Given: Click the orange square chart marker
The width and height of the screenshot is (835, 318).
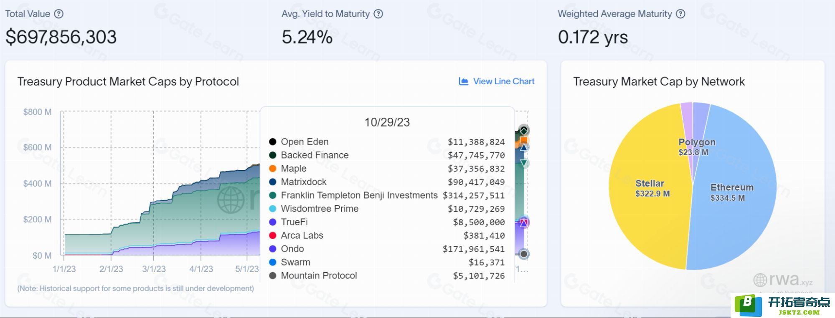Looking at the screenshot, I should 524,141.
